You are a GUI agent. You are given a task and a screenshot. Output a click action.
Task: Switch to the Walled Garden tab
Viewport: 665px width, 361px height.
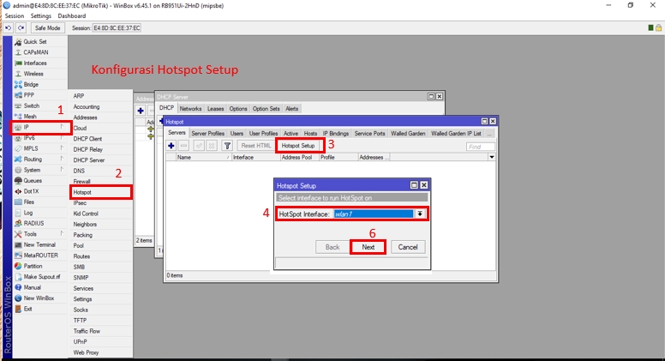(x=408, y=133)
